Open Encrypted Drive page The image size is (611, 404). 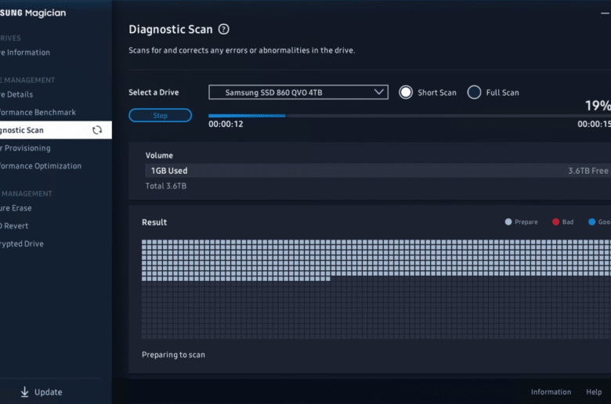coord(22,243)
